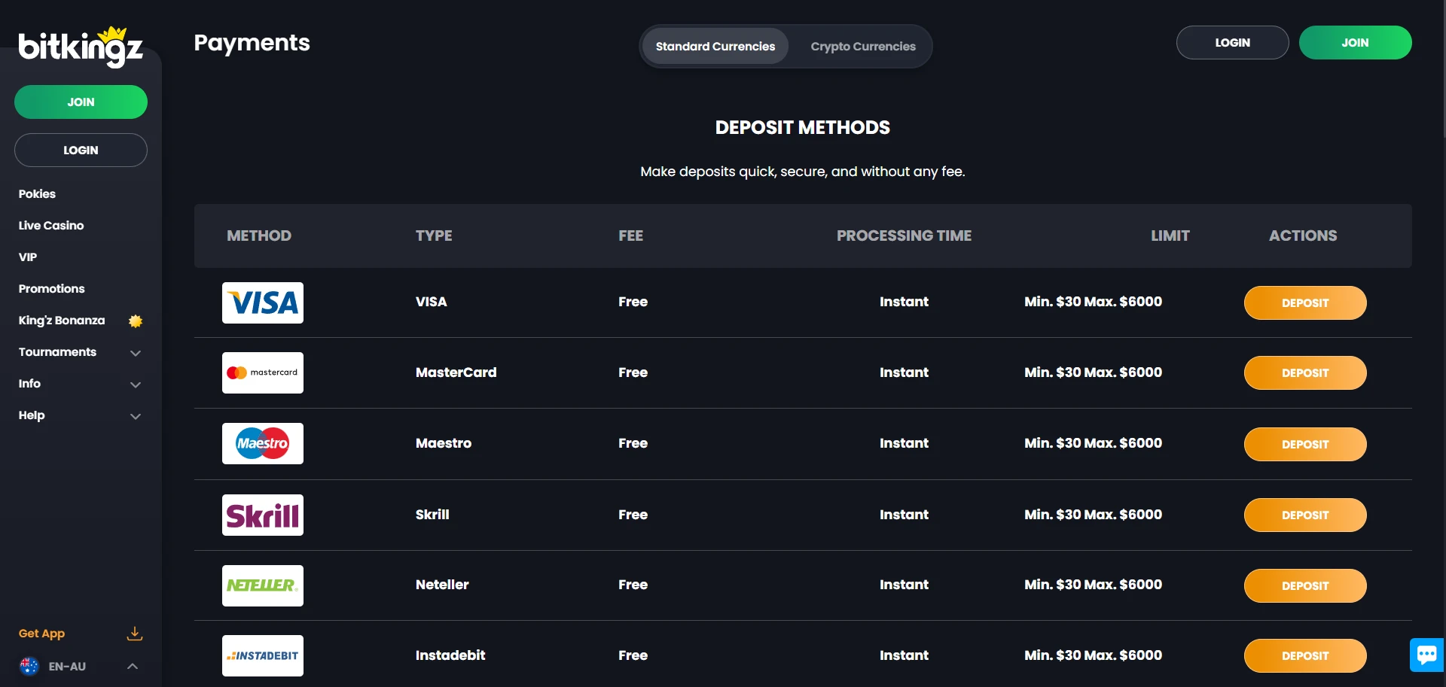Select Help in the sidebar
The width and height of the screenshot is (1446, 687).
click(32, 415)
